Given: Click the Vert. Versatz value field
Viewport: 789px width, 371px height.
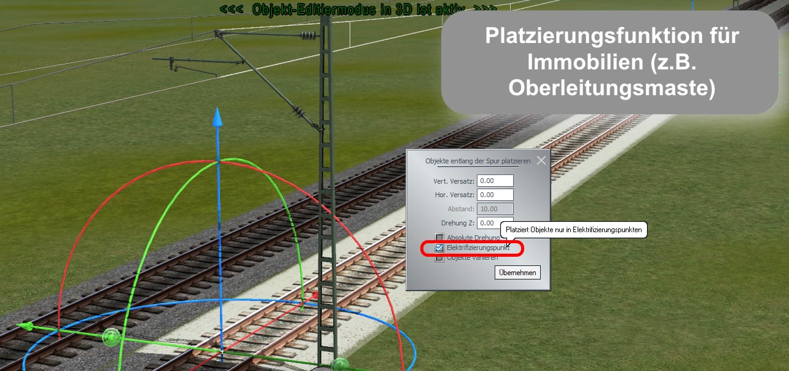Looking at the screenshot, I should [495, 181].
